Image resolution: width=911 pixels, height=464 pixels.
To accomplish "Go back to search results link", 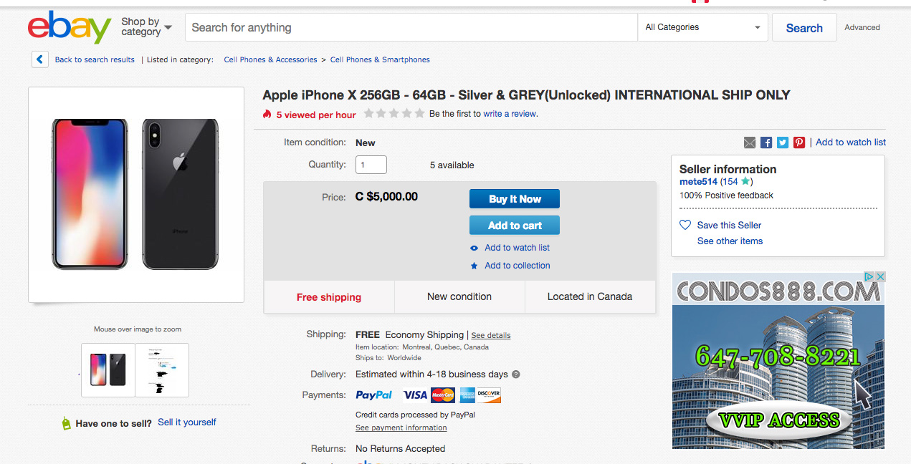I will 95,59.
